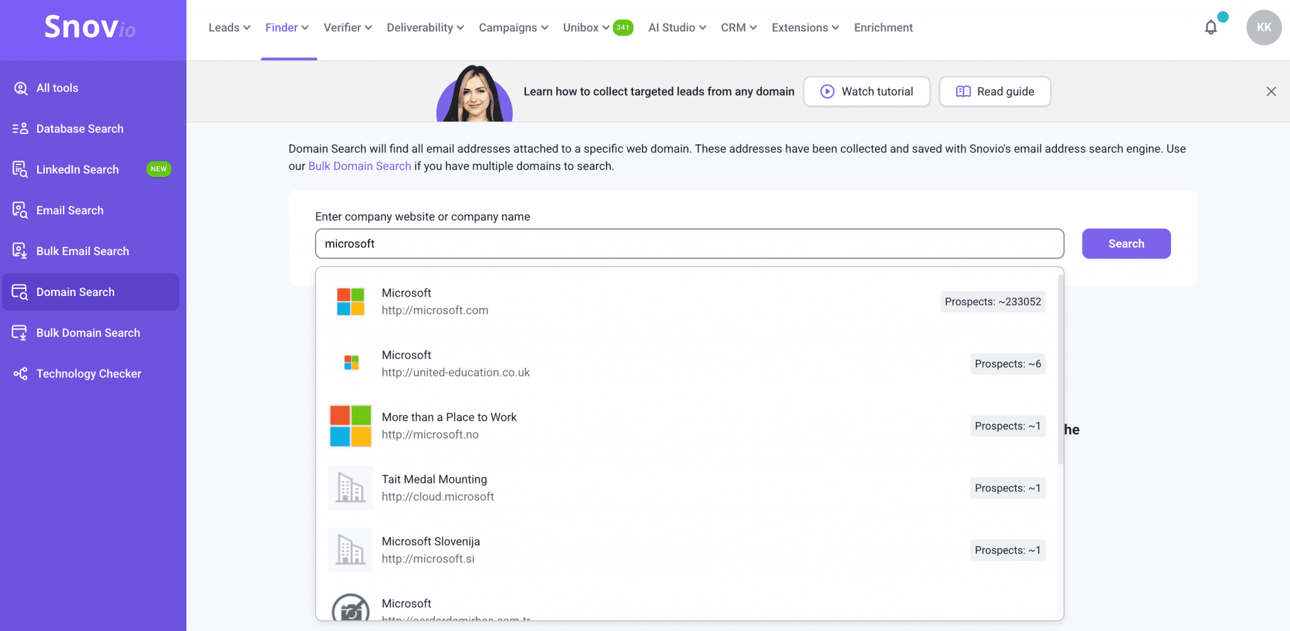Open the Unibox menu
Screen dimensions: 1290x631
coord(586,28)
